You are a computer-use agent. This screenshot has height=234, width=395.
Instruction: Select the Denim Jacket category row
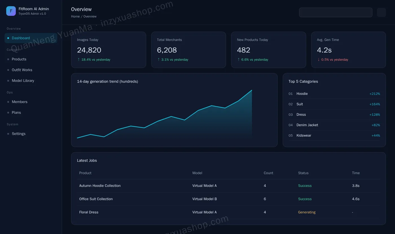pos(334,125)
